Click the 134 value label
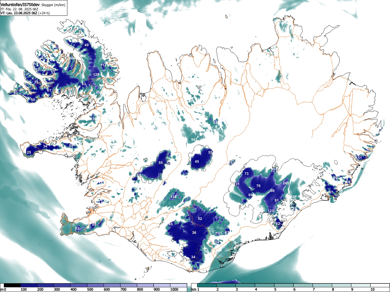The image size is (390, 292). coord(173,197)
